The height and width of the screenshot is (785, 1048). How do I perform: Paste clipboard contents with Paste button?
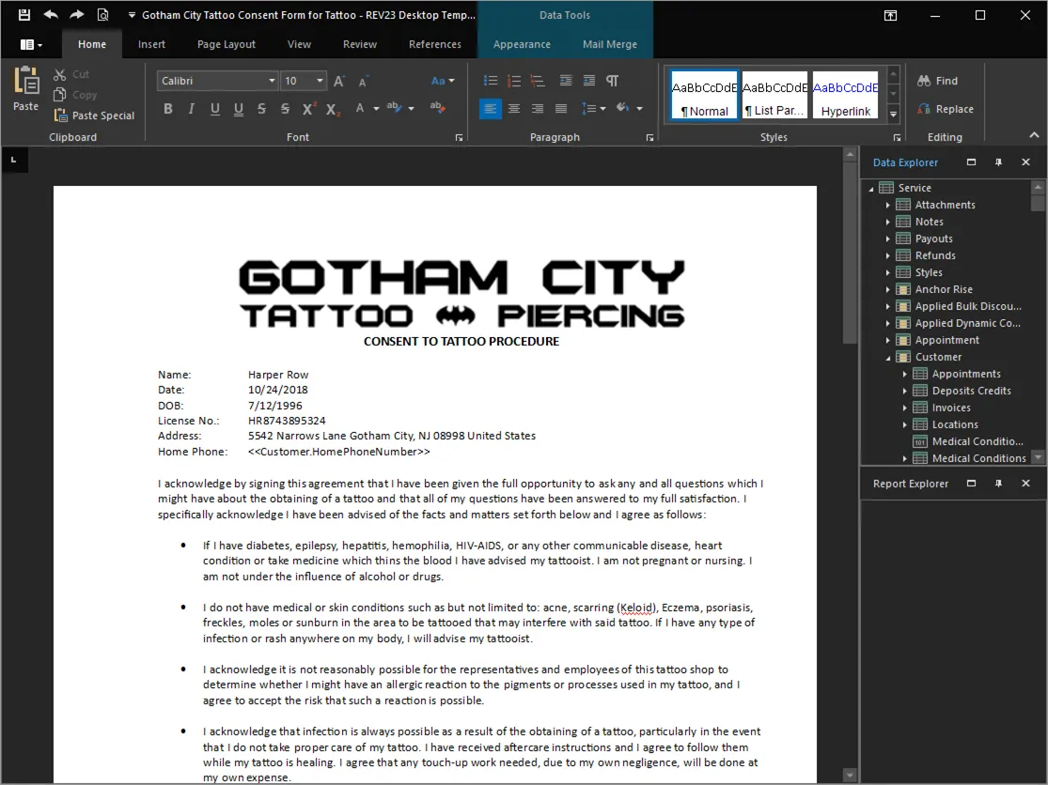[26, 89]
